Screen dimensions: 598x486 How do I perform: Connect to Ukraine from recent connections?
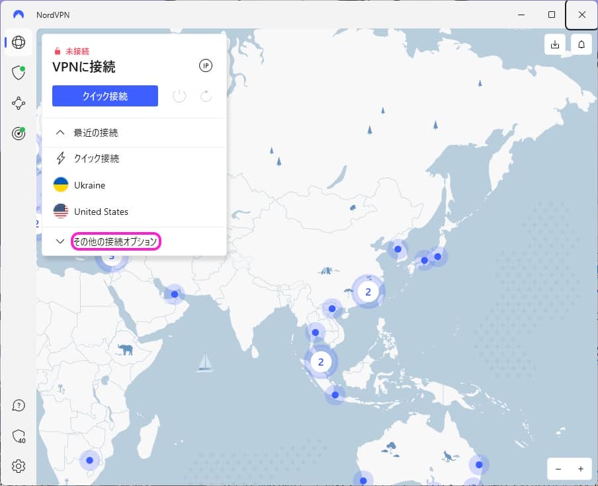(x=134, y=185)
